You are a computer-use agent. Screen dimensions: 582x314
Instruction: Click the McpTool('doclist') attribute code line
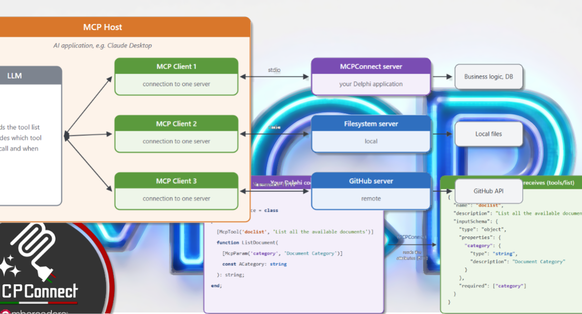click(295, 232)
